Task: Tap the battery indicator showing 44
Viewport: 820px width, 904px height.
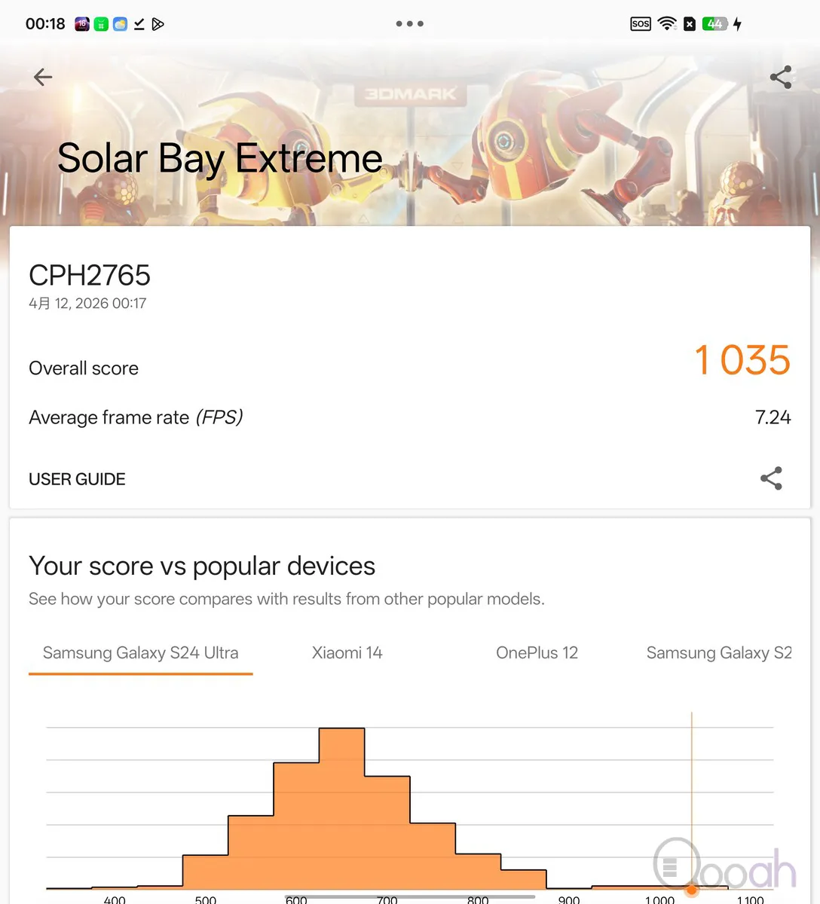Action: click(x=714, y=24)
